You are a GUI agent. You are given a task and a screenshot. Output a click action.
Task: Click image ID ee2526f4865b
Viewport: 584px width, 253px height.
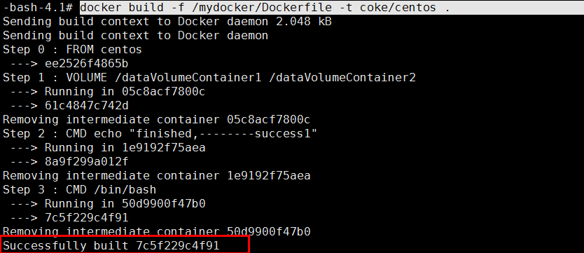tap(87, 64)
